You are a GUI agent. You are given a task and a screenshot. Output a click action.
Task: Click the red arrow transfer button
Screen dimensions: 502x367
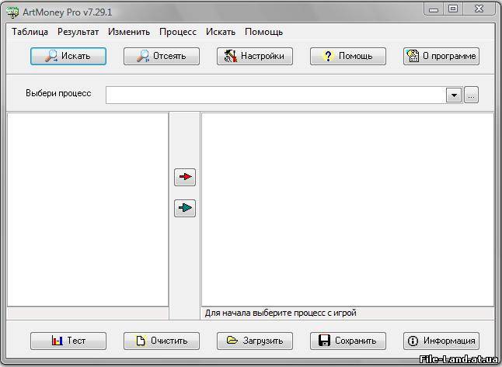(x=185, y=177)
